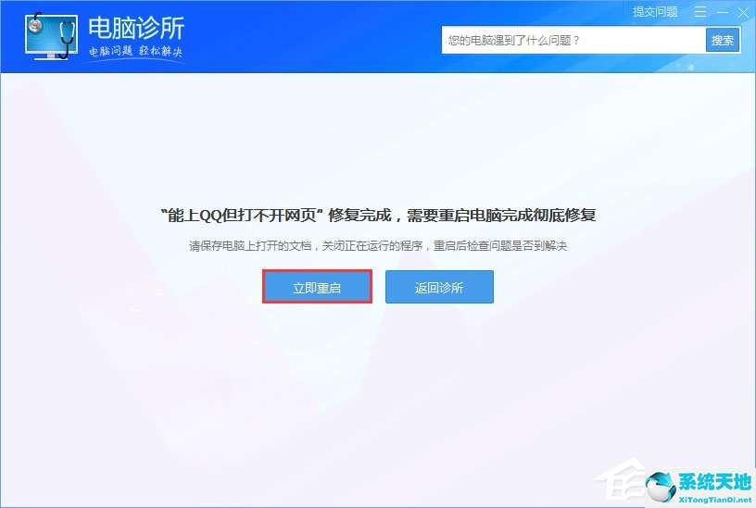Click the 返回诊所 button
756x508 pixels.
point(439,287)
